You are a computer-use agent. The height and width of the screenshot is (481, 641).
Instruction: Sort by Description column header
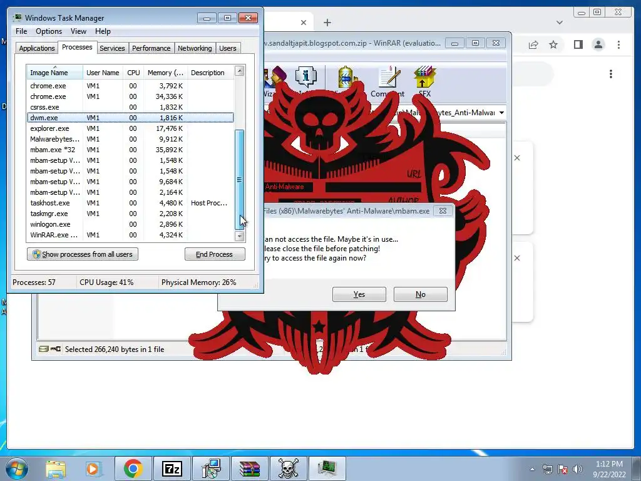(x=210, y=73)
